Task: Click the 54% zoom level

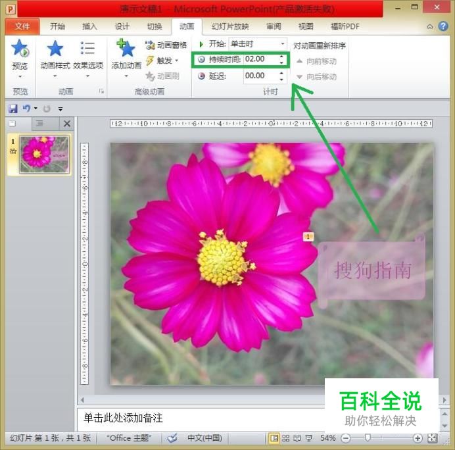Action: (327, 438)
